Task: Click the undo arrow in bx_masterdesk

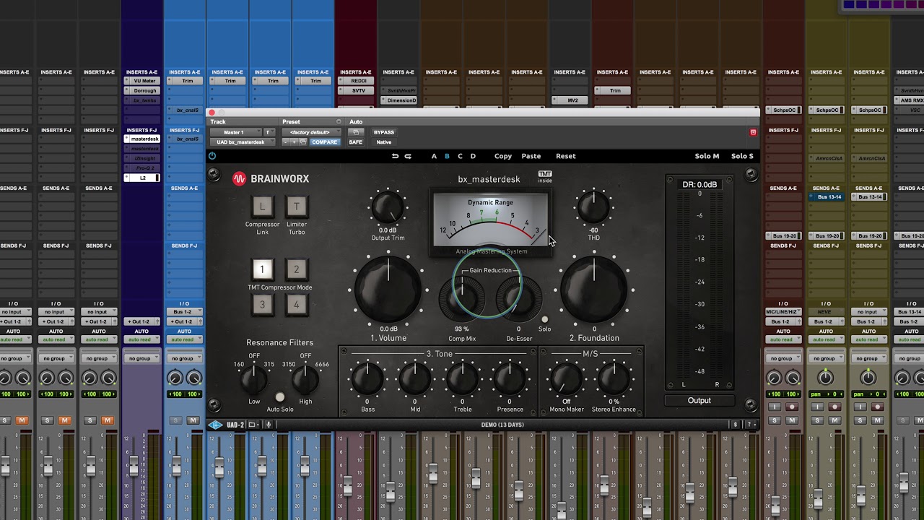Action: coord(395,156)
